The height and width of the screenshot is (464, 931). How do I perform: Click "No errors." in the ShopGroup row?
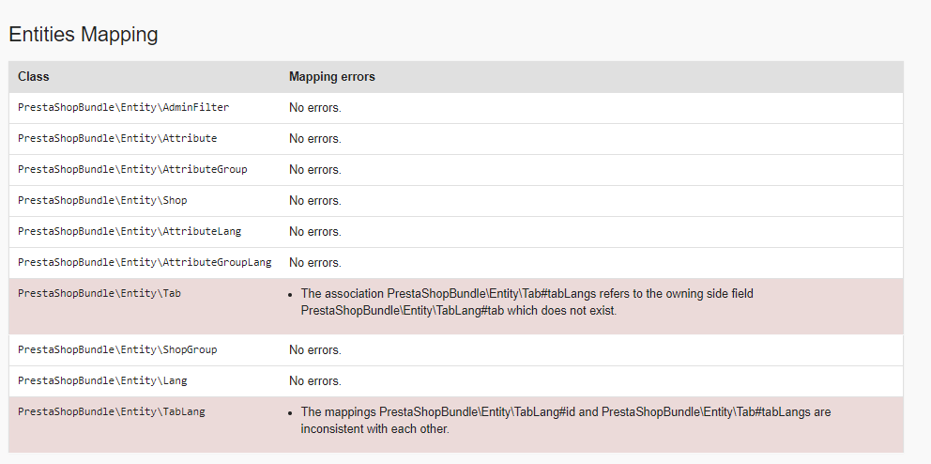(x=314, y=349)
